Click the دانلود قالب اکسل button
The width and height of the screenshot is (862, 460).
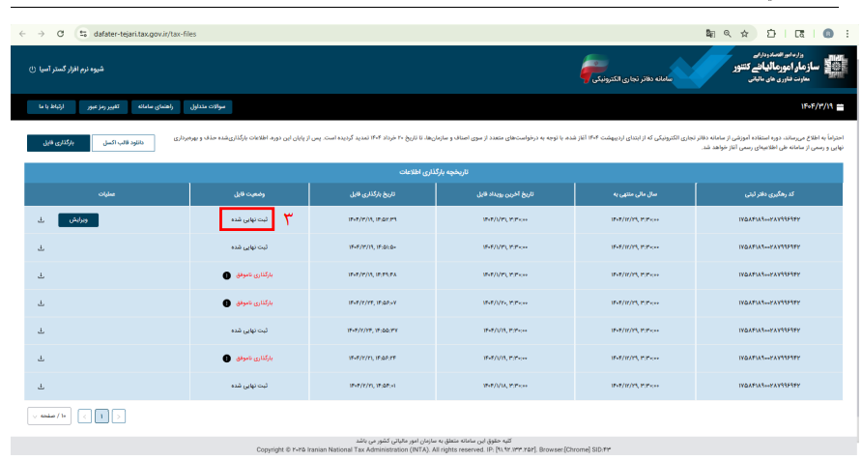click(x=123, y=143)
